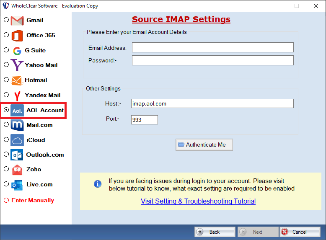The width and height of the screenshot is (326, 240).
Task: Click the Hotmail orange envelope icon
Action: 17,80
